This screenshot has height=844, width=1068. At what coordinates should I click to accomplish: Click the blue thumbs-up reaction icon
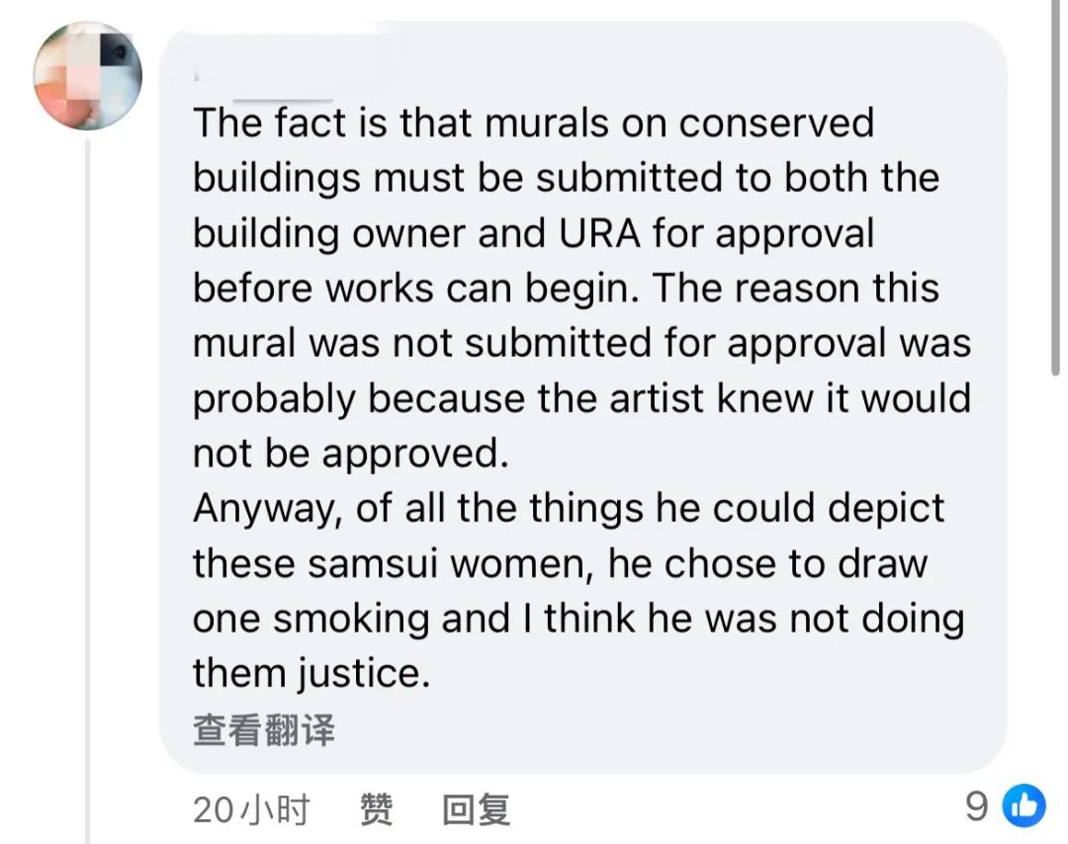pos(1023,805)
